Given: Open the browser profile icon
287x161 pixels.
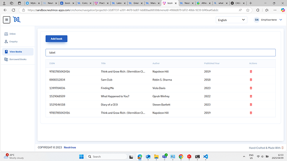Looking at the screenshot, I should (4, 3).
